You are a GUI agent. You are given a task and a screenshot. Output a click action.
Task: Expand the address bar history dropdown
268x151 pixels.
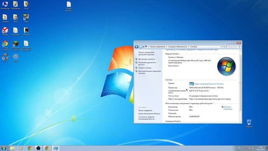[x=221, y=47]
